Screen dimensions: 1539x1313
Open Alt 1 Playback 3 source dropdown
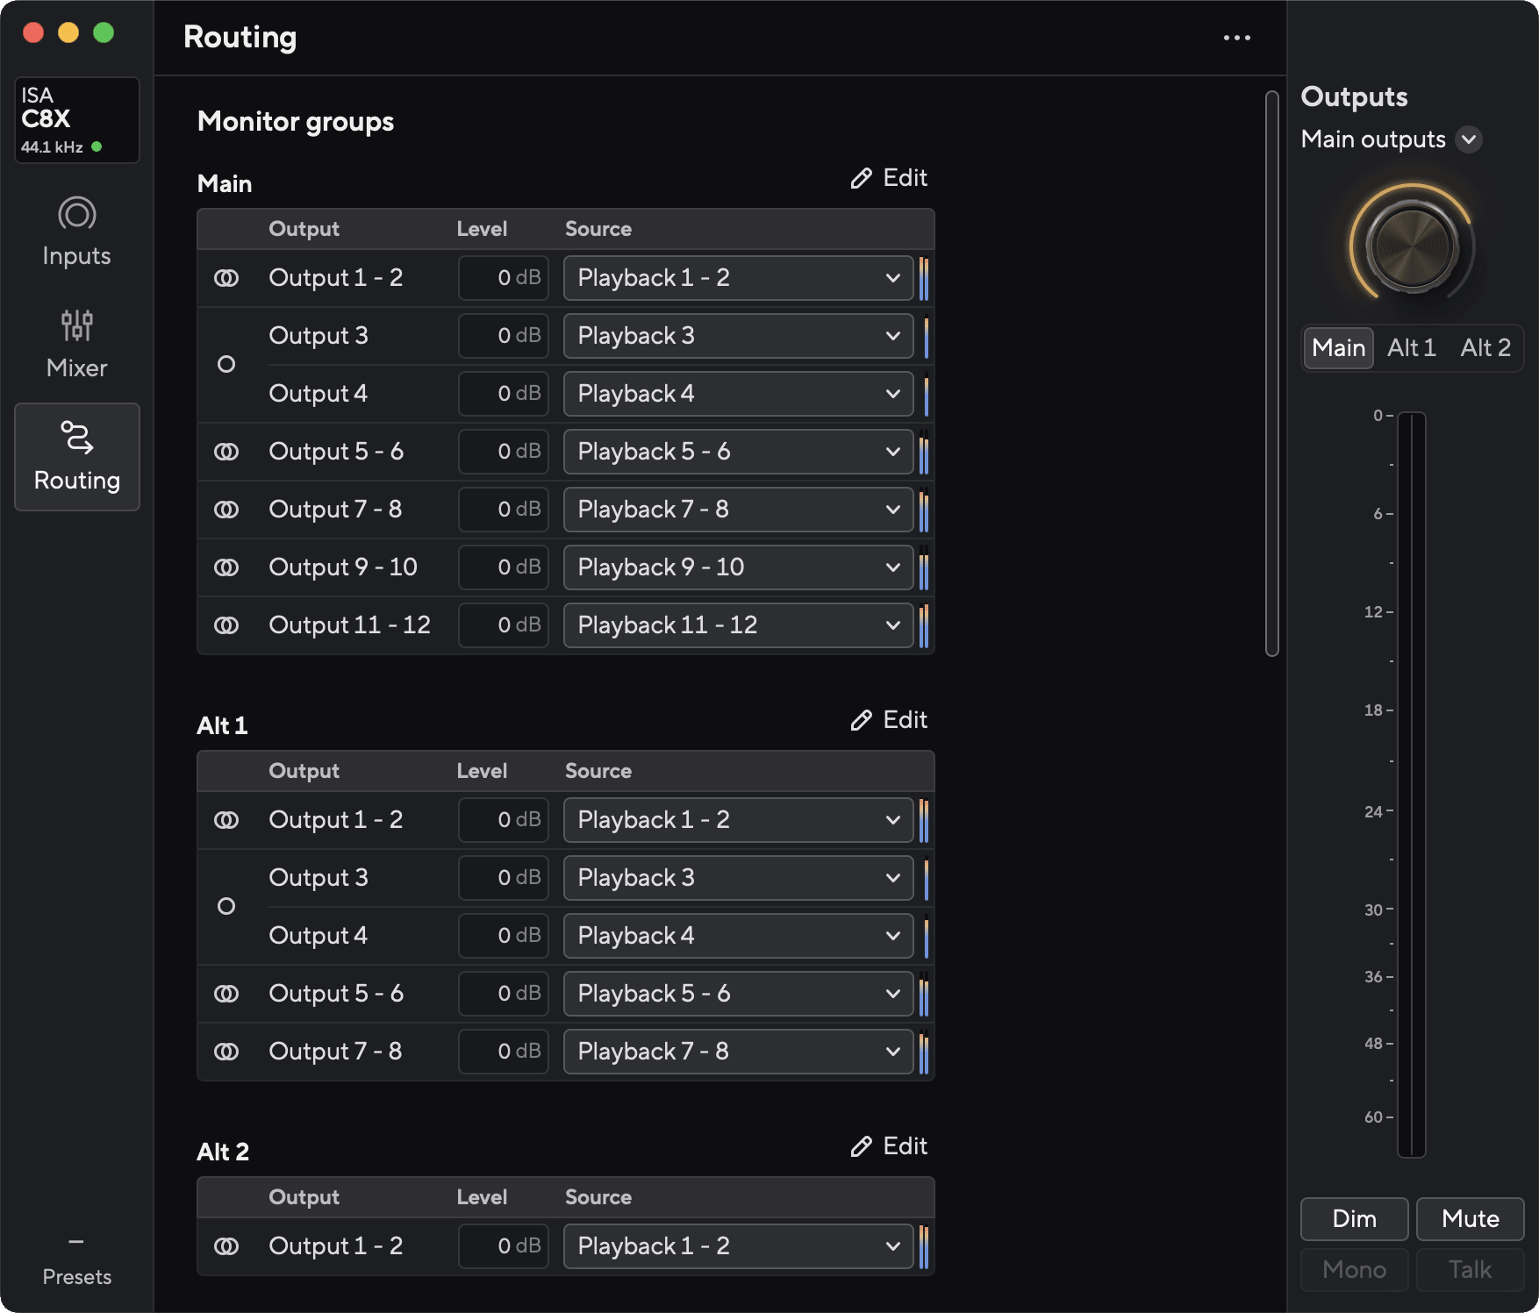point(738,878)
